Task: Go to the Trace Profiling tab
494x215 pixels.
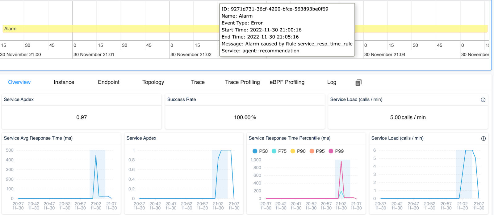Action: click(242, 82)
